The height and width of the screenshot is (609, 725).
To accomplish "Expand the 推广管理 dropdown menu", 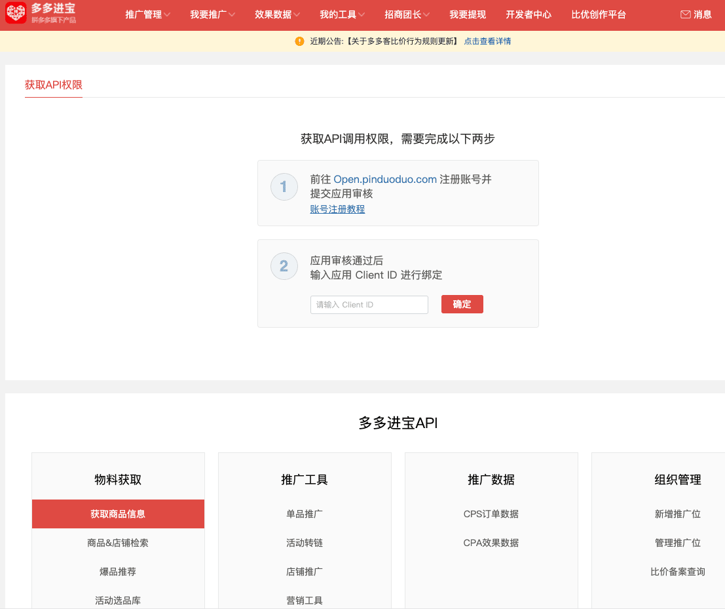I will 148,14.
